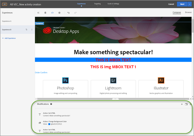Click the Order Confirm link

[x=41, y=72]
